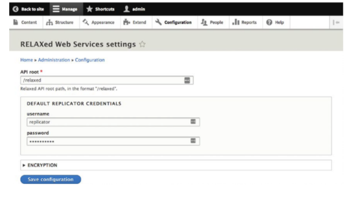Click into the API root field
This screenshot has width=354, height=198.
[x=107, y=80]
